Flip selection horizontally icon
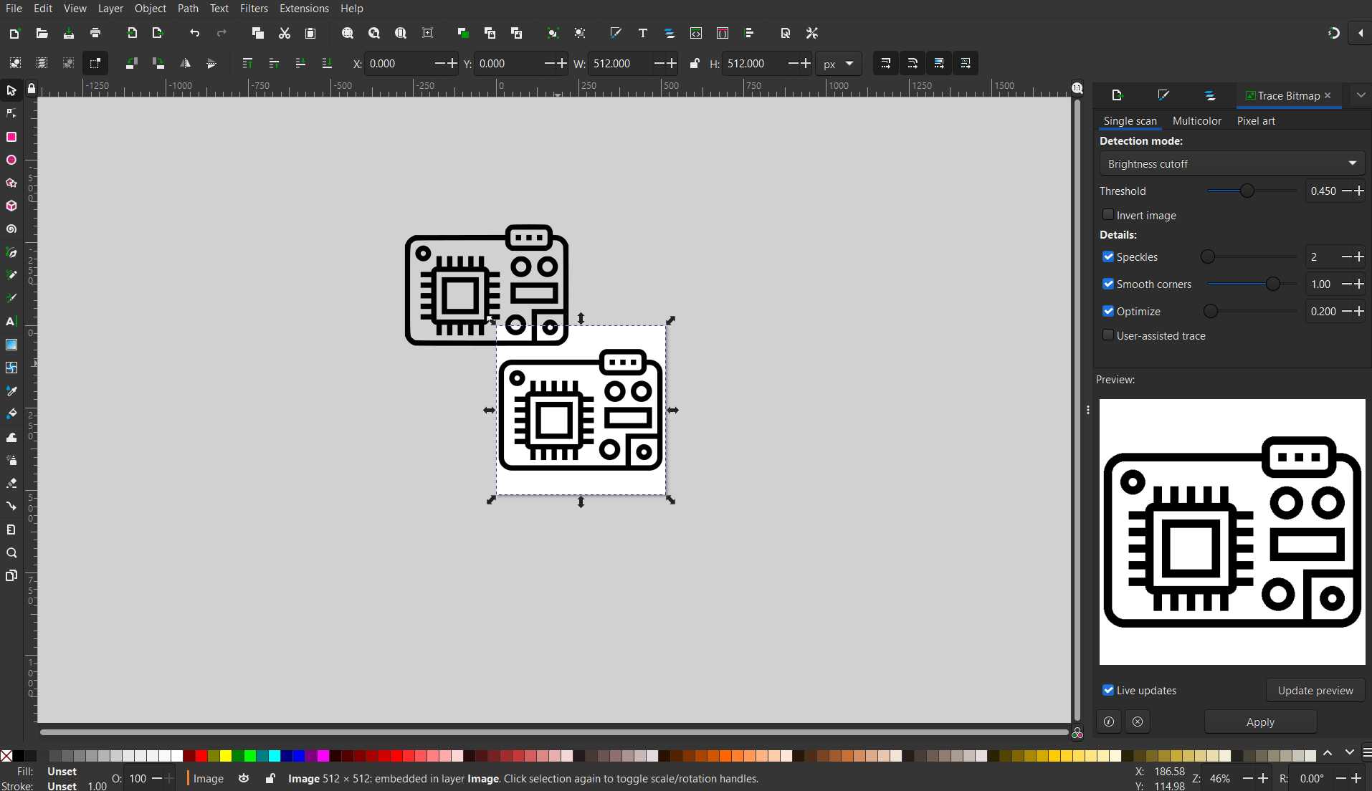The height and width of the screenshot is (791, 1372). [185, 63]
